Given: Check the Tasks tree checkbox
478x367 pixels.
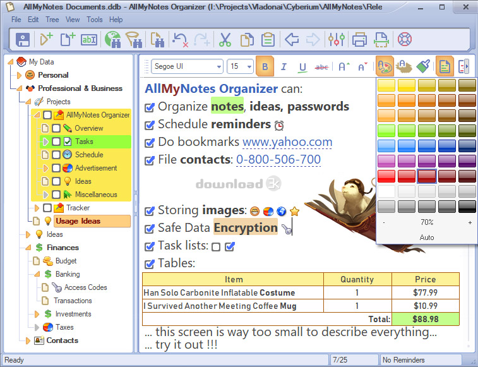Looking at the screenshot, I should (x=56, y=141).
